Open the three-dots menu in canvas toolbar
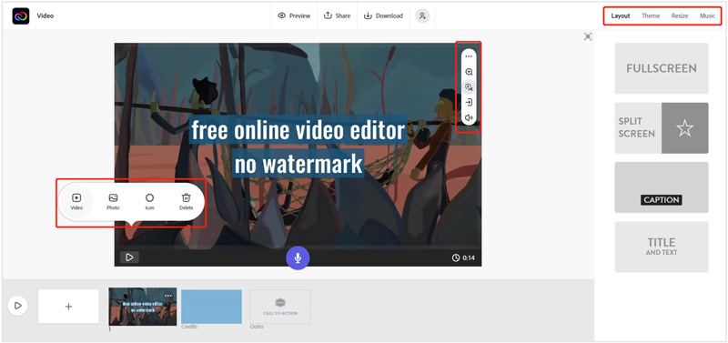Screen dimensions: 728x343 (469, 56)
